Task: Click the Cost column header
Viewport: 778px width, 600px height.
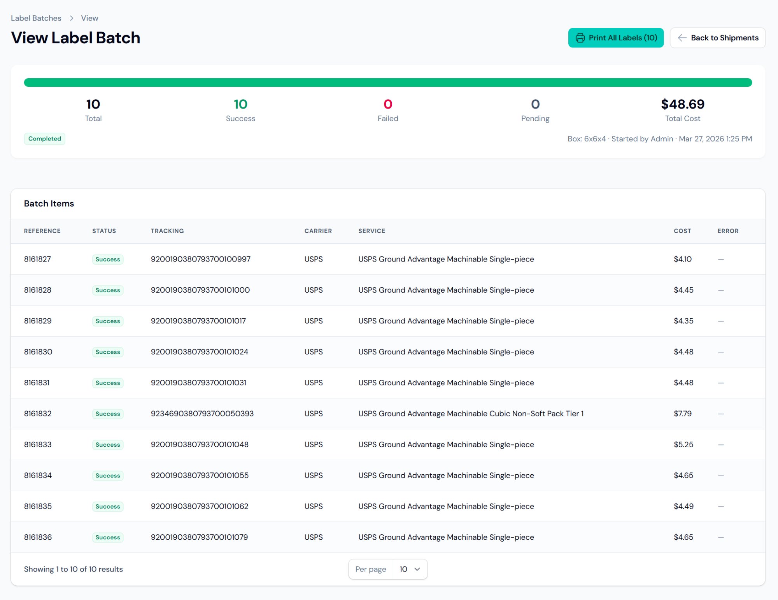Action: pyautogui.click(x=682, y=231)
